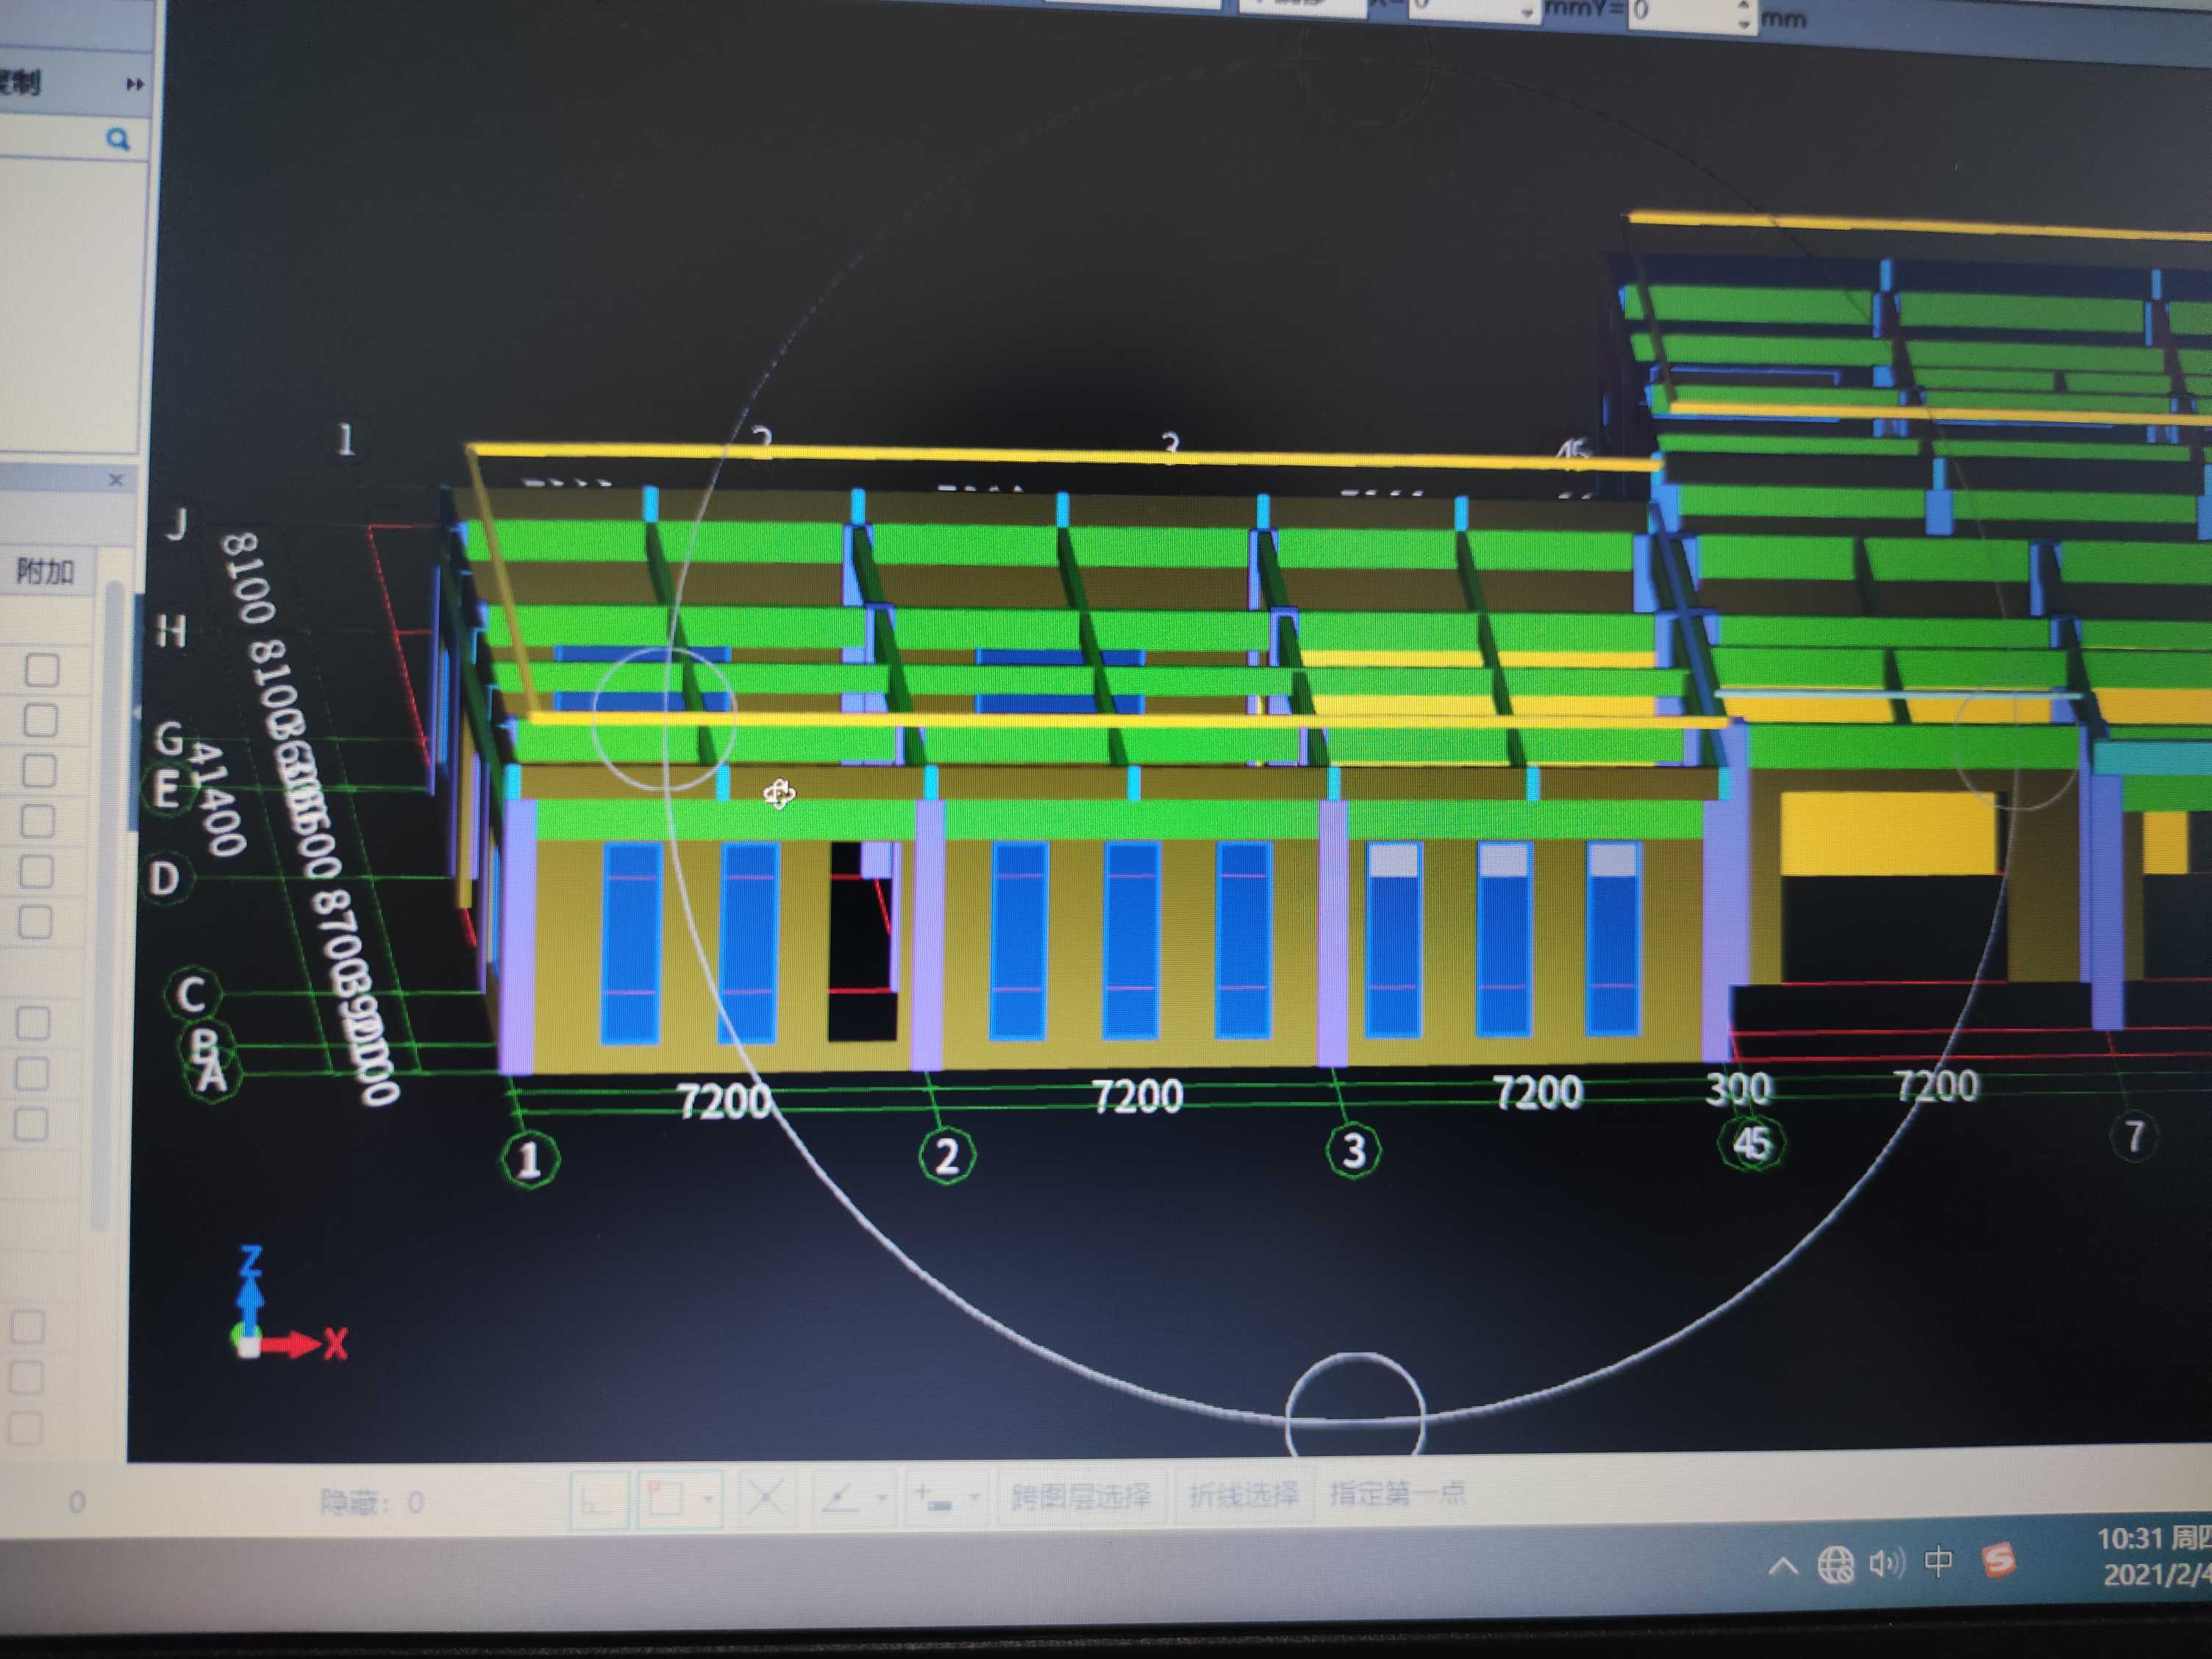Switch the 中 input method indicator
Viewport: 2212px width, 1659px height.
(1938, 1562)
